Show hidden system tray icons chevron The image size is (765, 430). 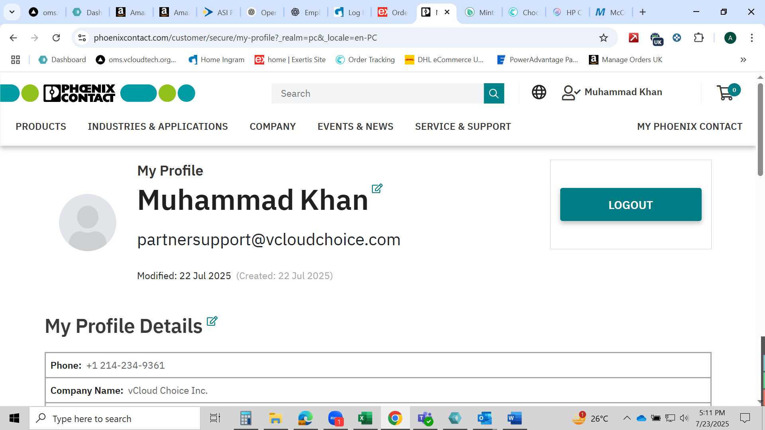point(627,418)
